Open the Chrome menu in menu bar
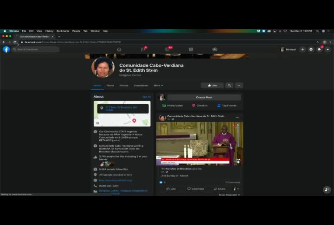 (x=14, y=31)
